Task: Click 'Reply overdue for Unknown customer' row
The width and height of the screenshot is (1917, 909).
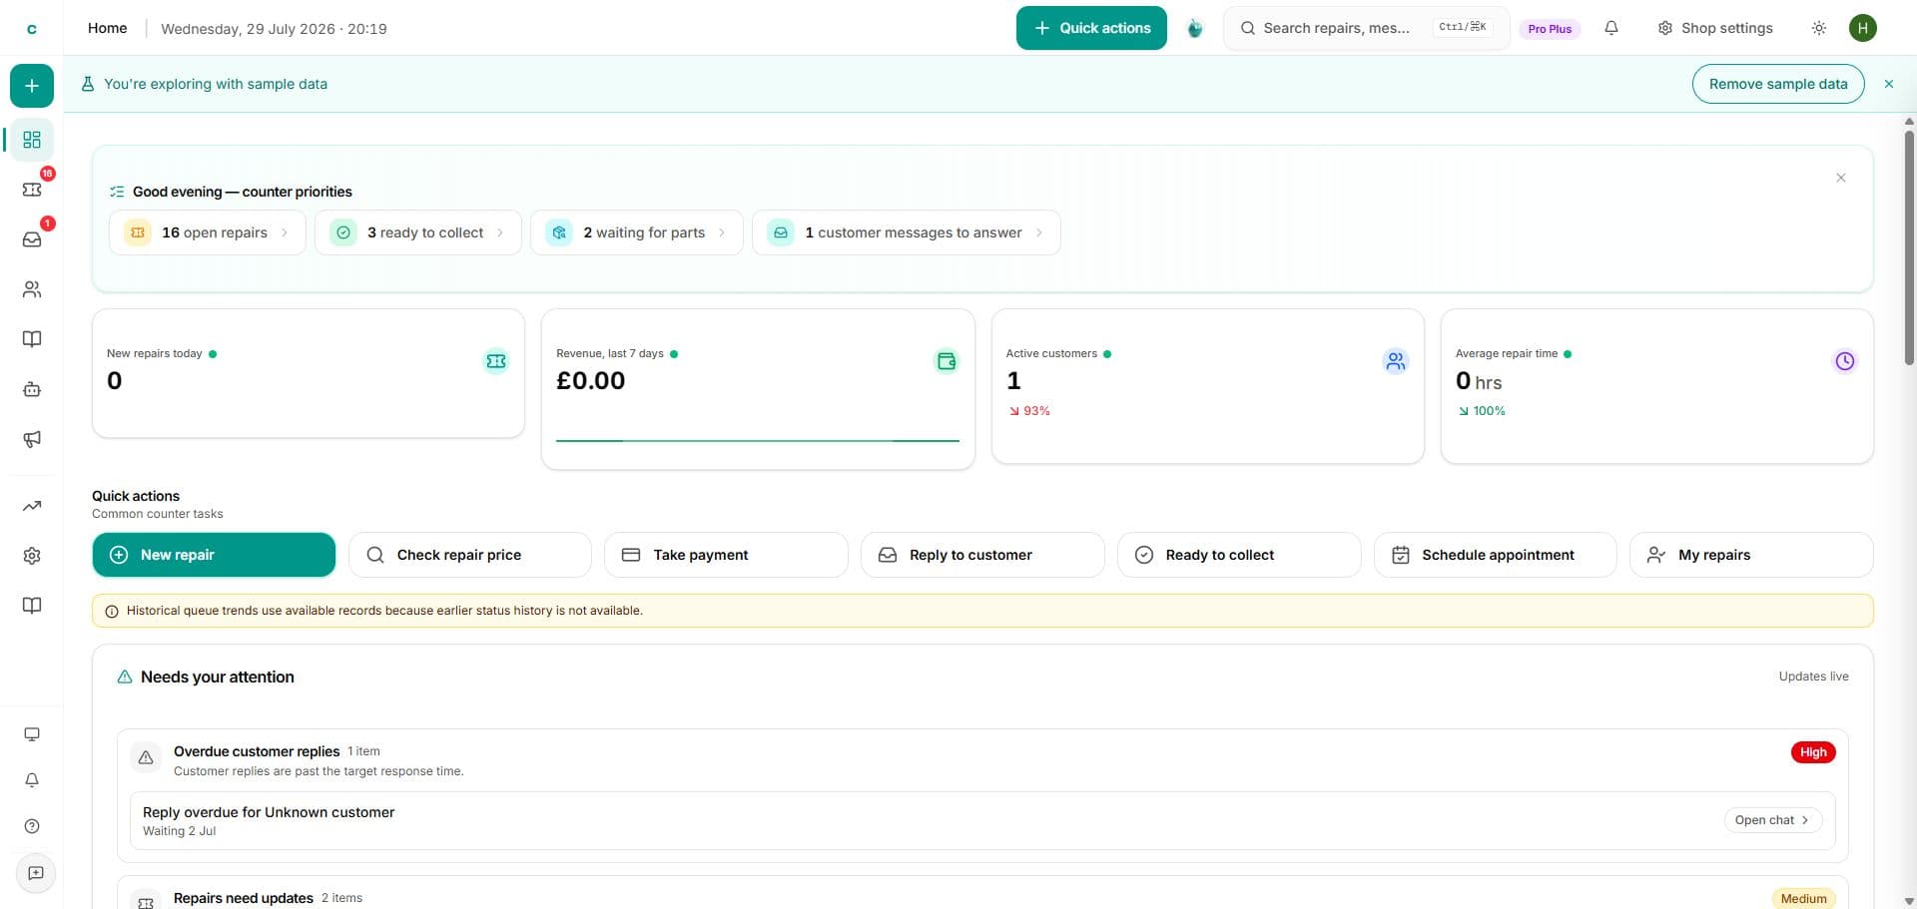Action: pyautogui.click(x=982, y=821)
